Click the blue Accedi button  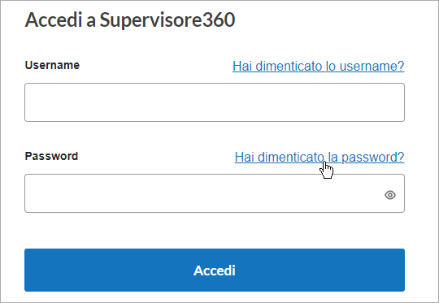pos(215,270)
